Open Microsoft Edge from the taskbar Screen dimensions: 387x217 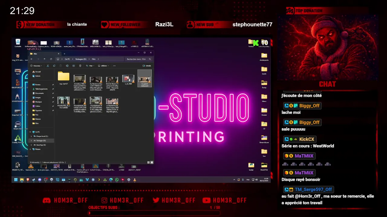click(x=111, y=180)
